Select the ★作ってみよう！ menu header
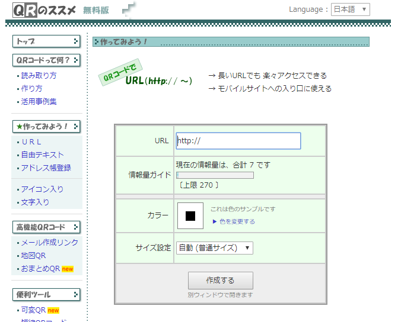The height and width of the screenshot is (322, 417). [46, 126]
